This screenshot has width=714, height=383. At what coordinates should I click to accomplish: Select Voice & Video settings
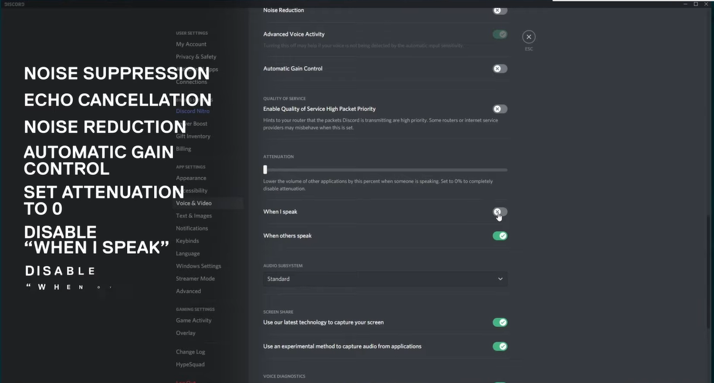tap(194, 203)
